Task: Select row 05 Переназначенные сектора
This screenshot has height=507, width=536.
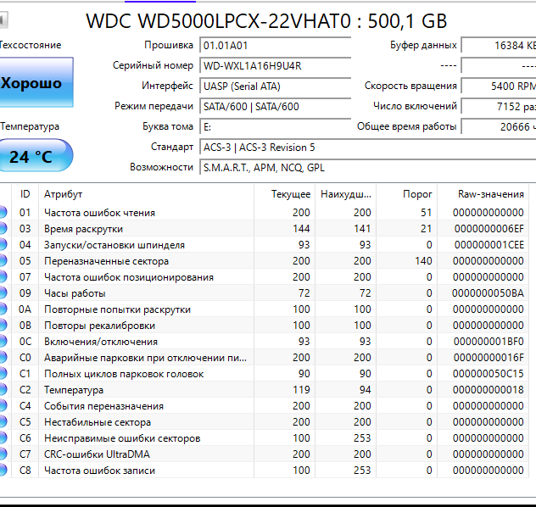Action: click(264, 260)
